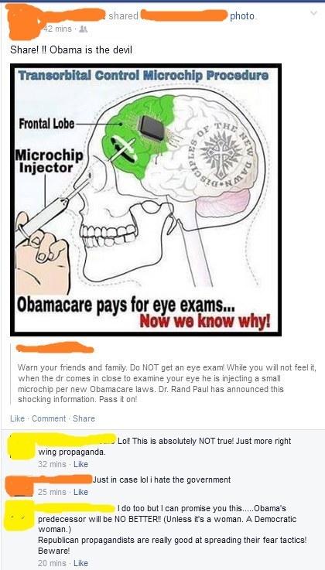325x570 pixels.
Task: Like the shared post
Action: coord(18,418)
